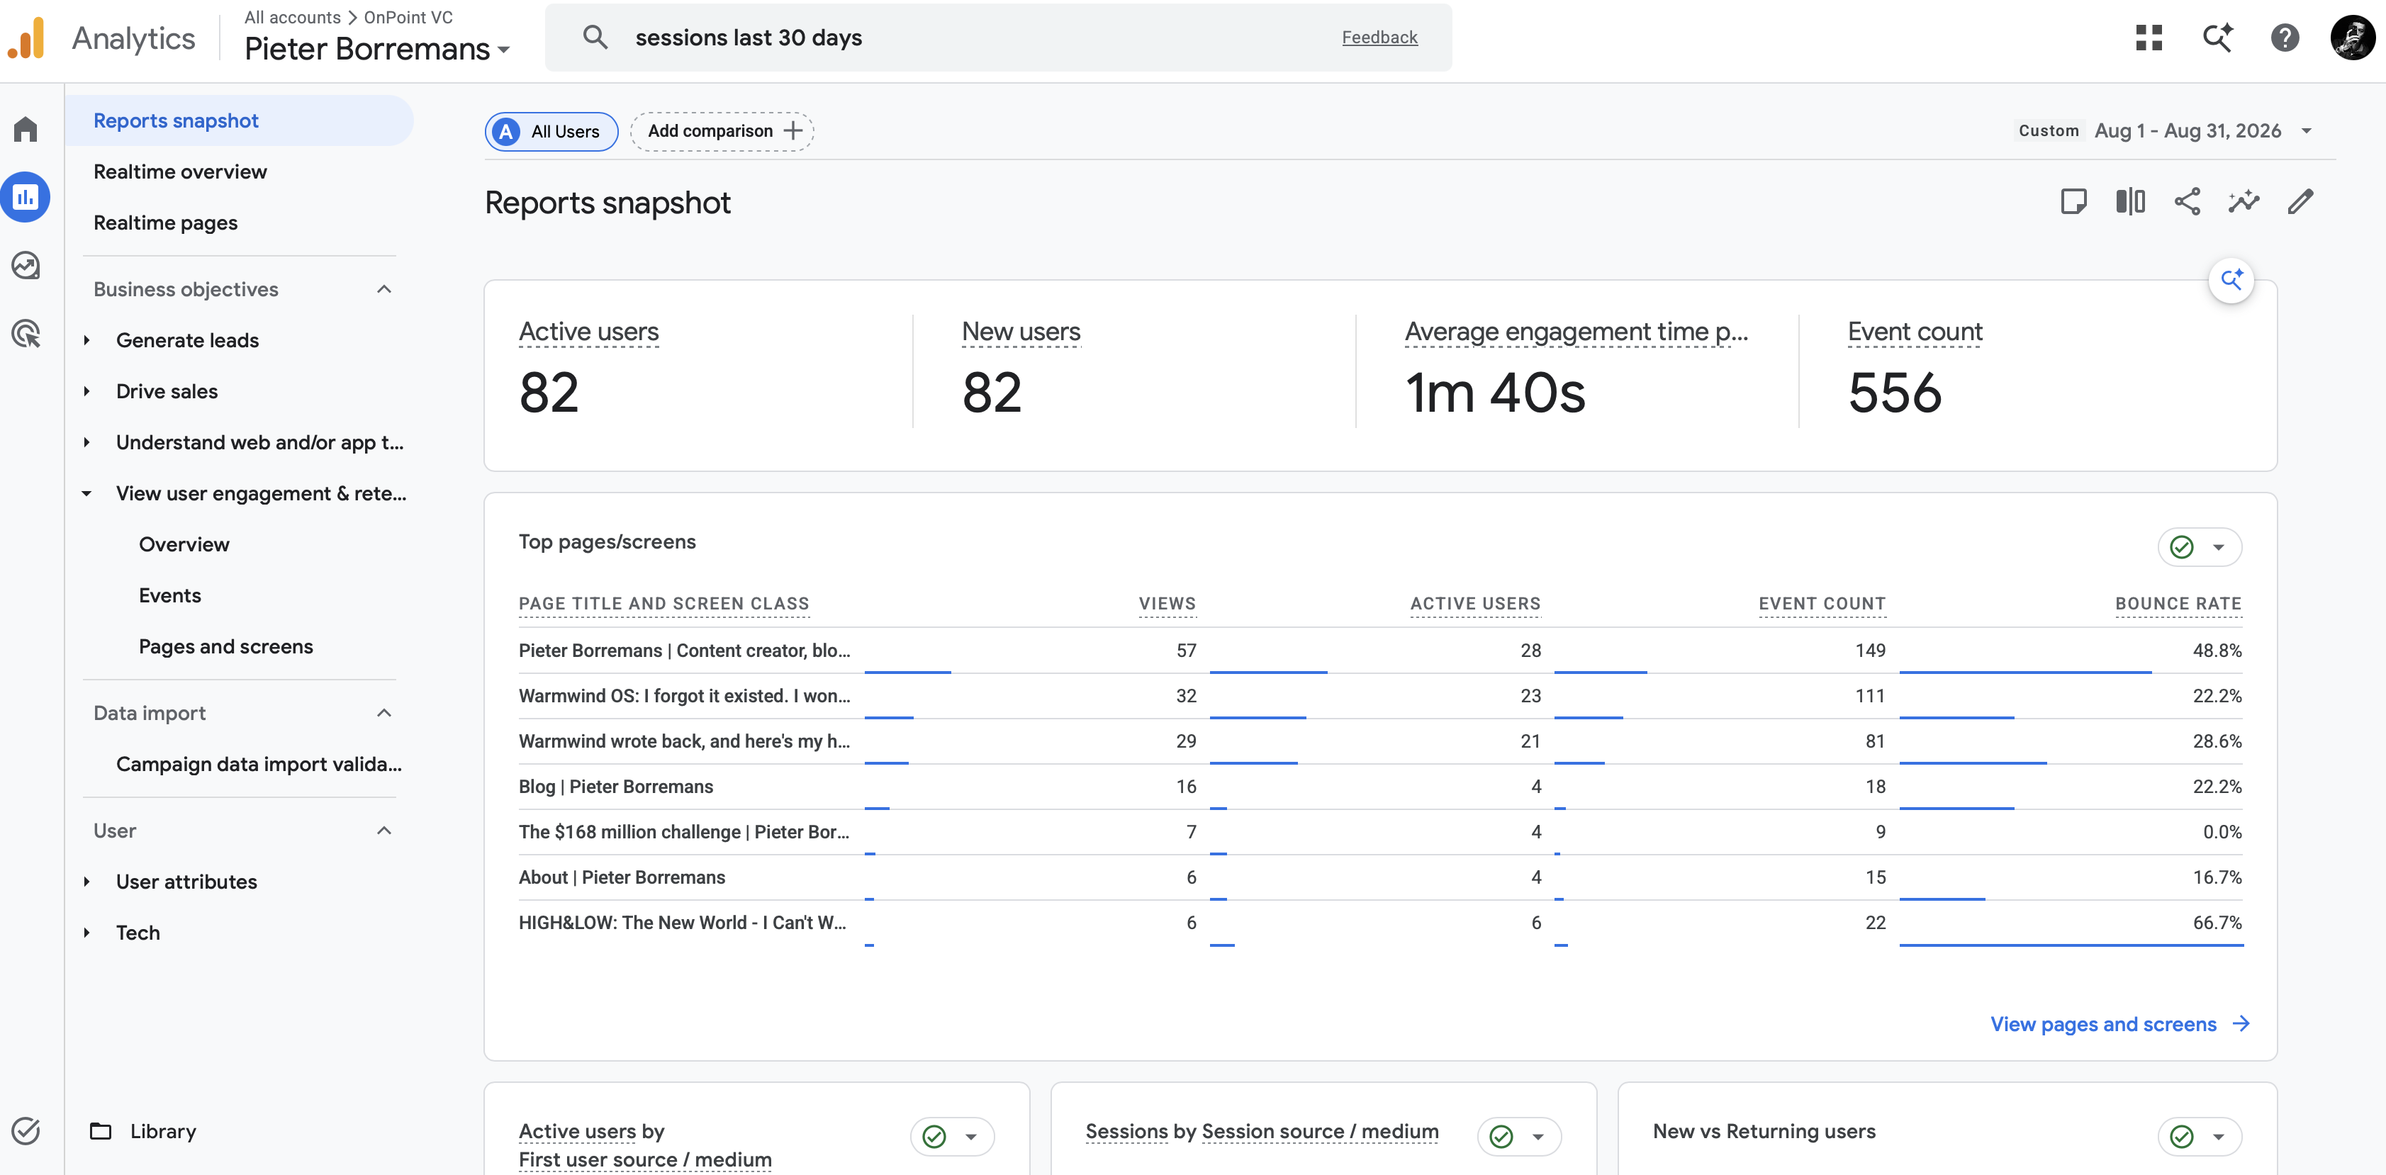Click the All accounts breadcrumb

tap(292, 17)
